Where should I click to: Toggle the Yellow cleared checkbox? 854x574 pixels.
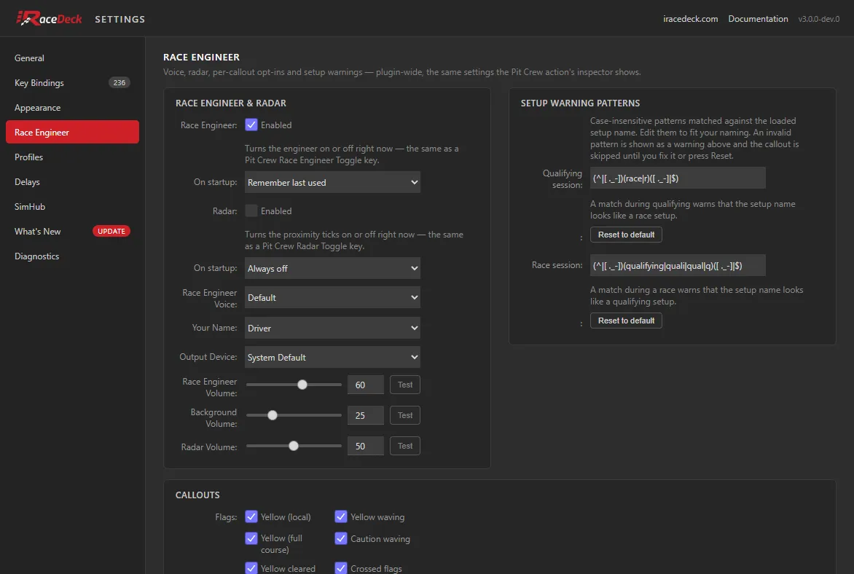click(251, 568)
